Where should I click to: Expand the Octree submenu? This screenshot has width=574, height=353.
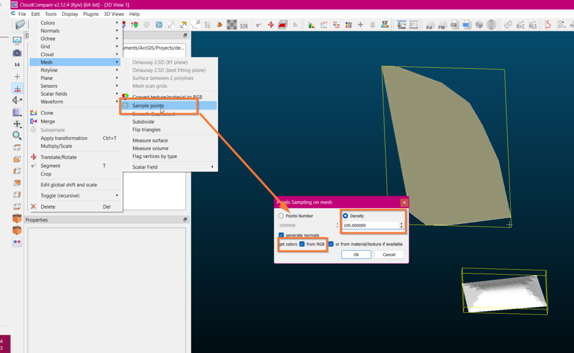point(76,39)
